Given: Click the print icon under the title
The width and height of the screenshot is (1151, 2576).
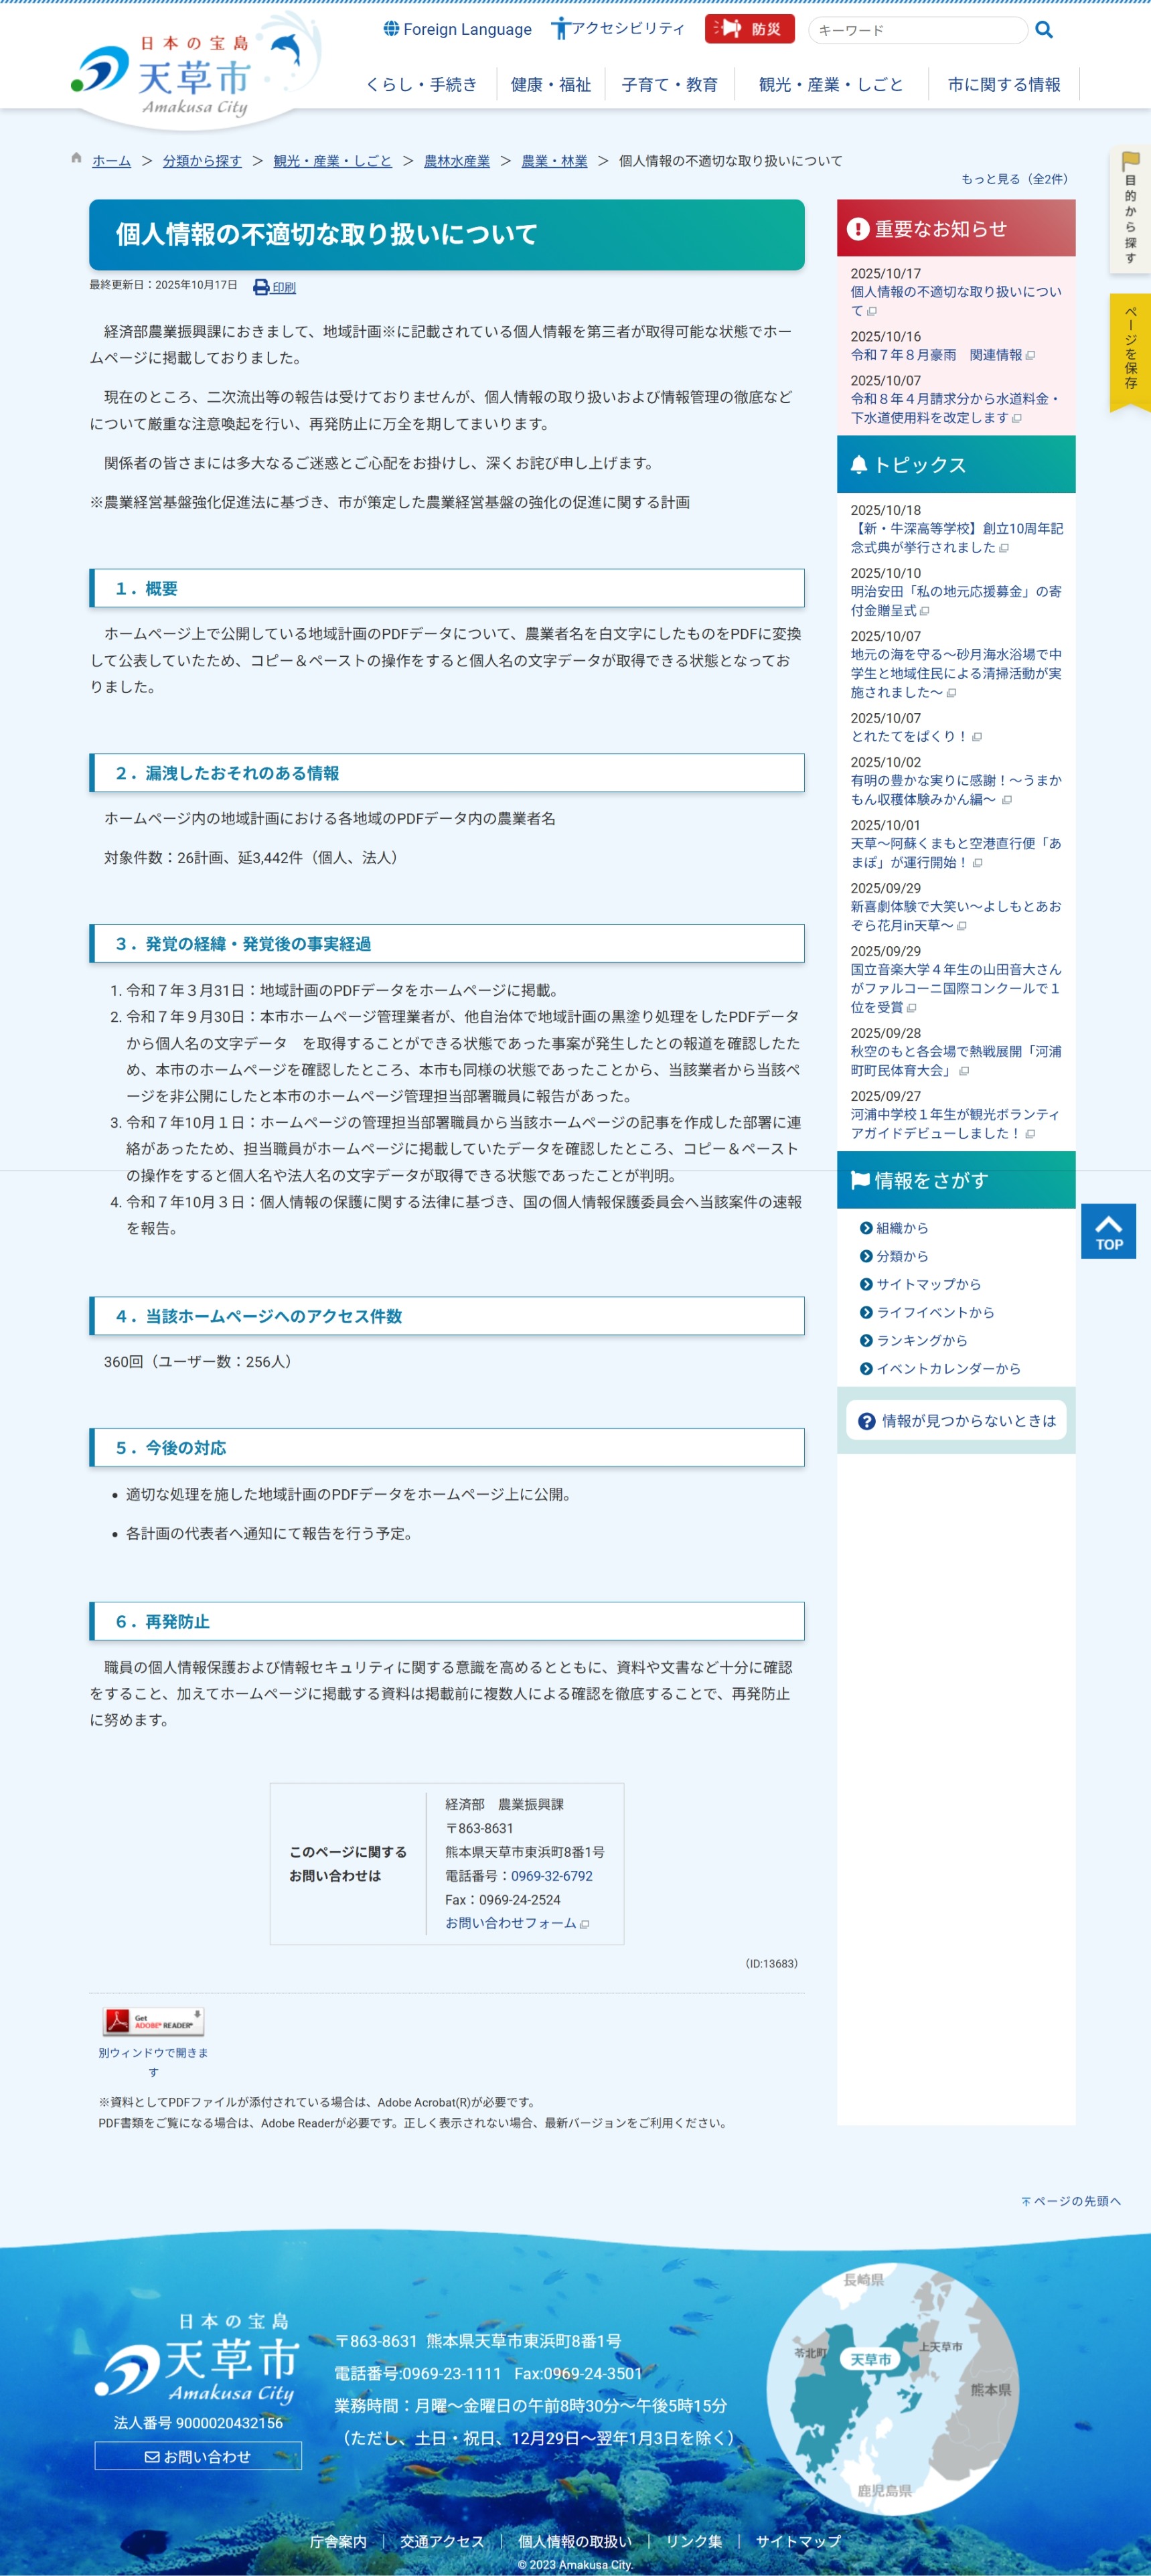Looking at the screenshot, I should pos(262,287).
